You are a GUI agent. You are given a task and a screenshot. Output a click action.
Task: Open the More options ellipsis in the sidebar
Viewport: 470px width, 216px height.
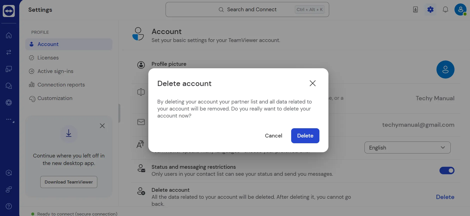tap(10, 119)
